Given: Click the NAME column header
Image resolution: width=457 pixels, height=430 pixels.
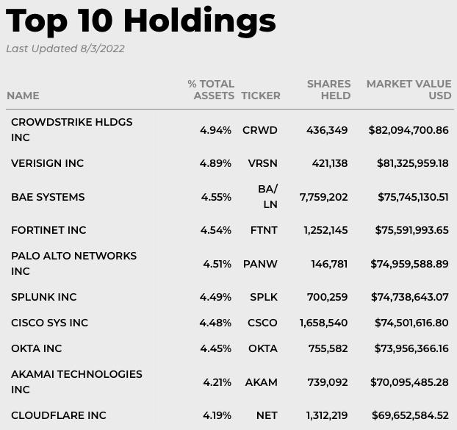Looking at the screenshot, I should [23, 96].
